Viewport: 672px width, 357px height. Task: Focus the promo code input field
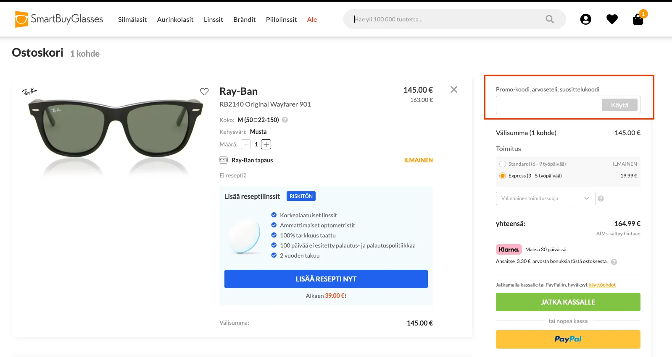coord(548,105)
